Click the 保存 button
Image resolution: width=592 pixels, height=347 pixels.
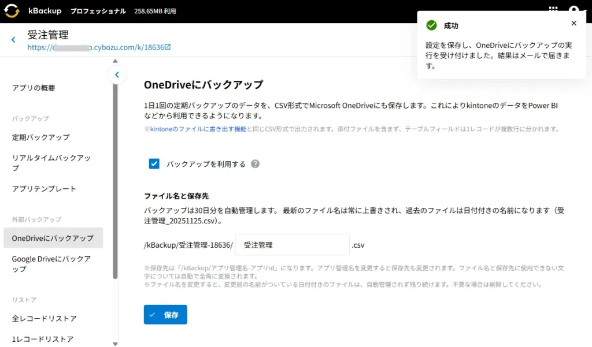point(165,315)
